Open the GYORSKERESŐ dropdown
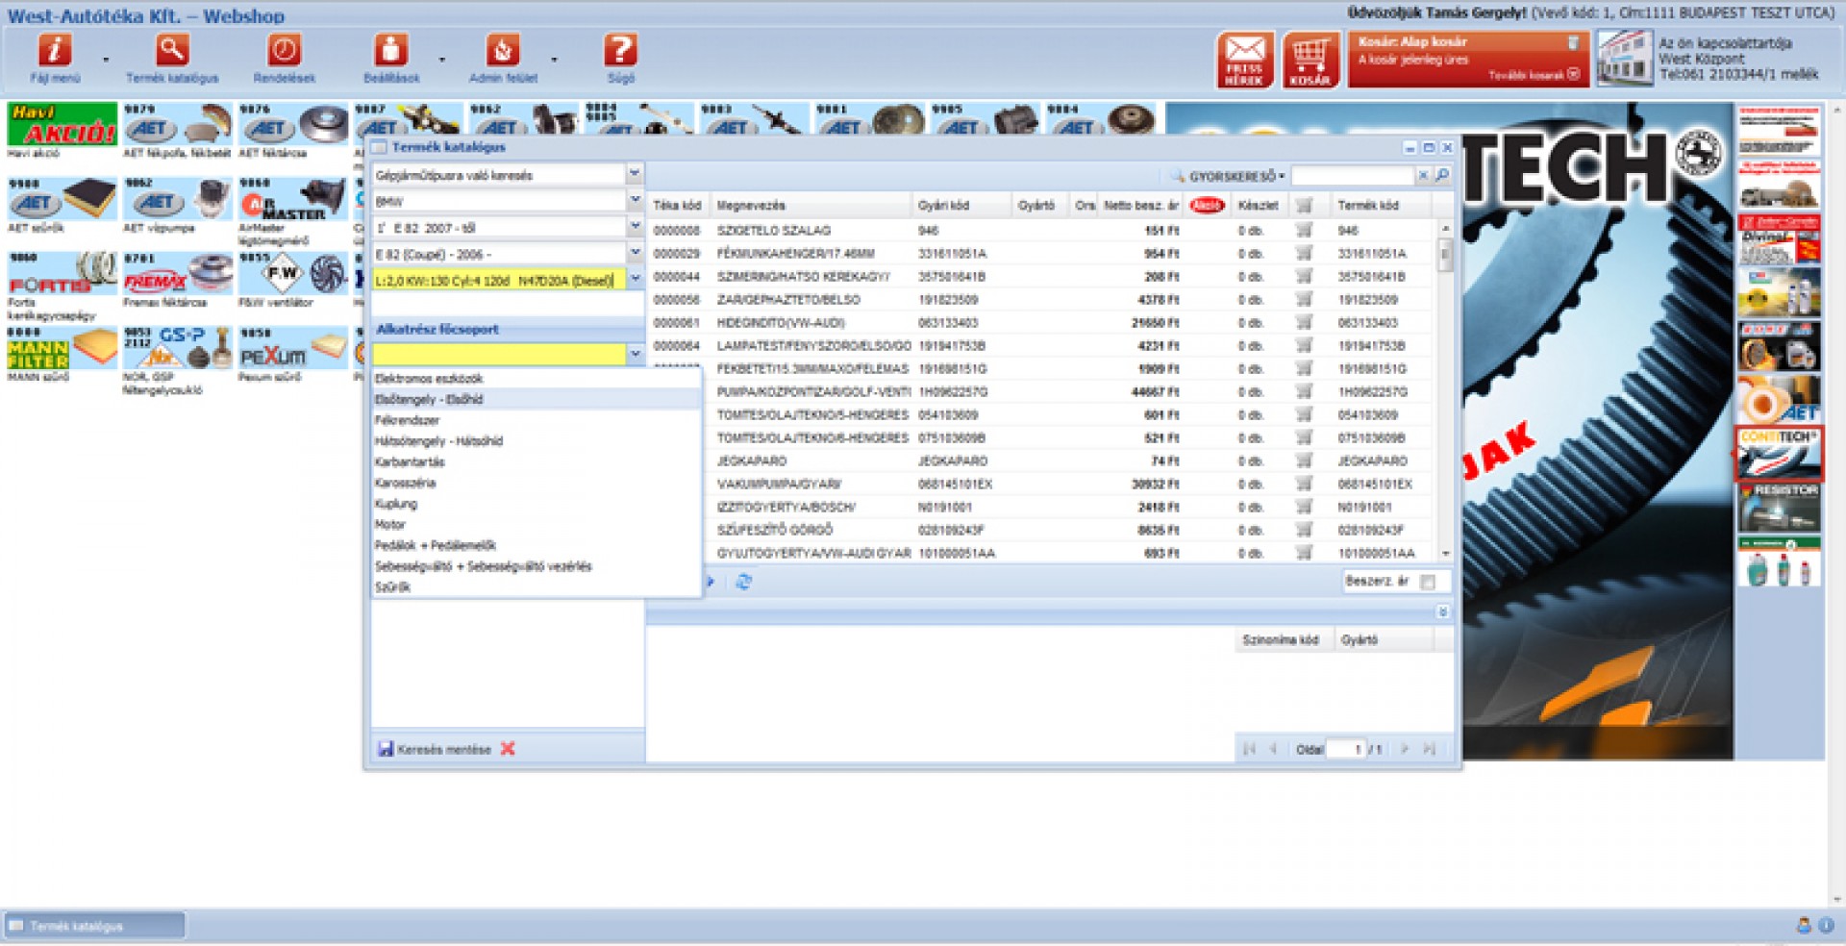Viewport: 1846px width, 946px height. point(1236,176)
